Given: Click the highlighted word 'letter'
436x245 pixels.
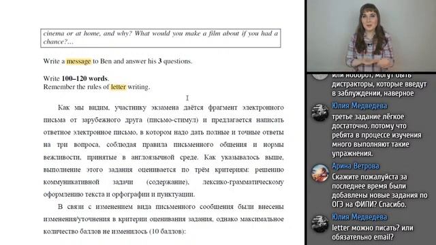Looking at the screenshot, I should click(119, 87).
